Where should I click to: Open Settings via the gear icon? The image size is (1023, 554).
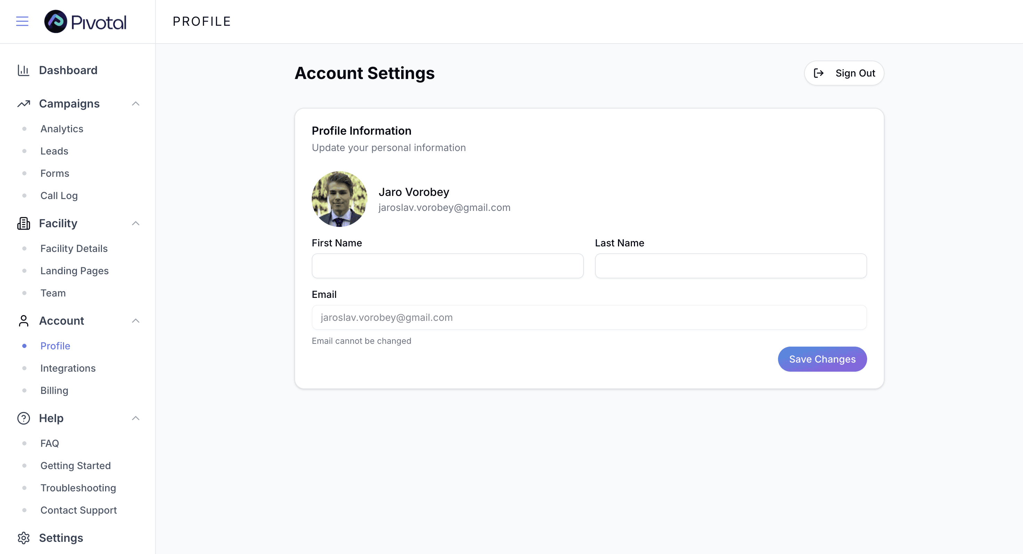pos(23,538)
